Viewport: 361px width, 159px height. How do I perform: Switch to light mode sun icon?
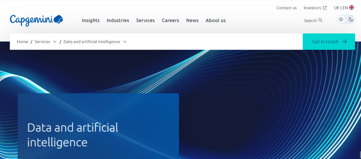click(341, 19)
